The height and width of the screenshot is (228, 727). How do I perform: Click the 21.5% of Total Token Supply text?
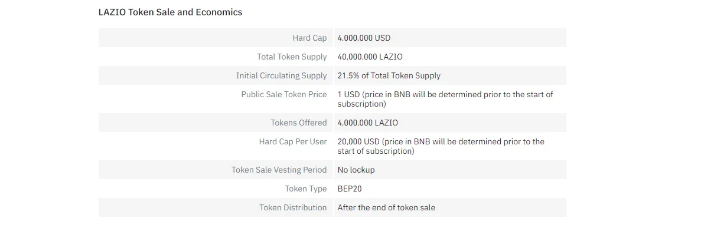(389, 75)
